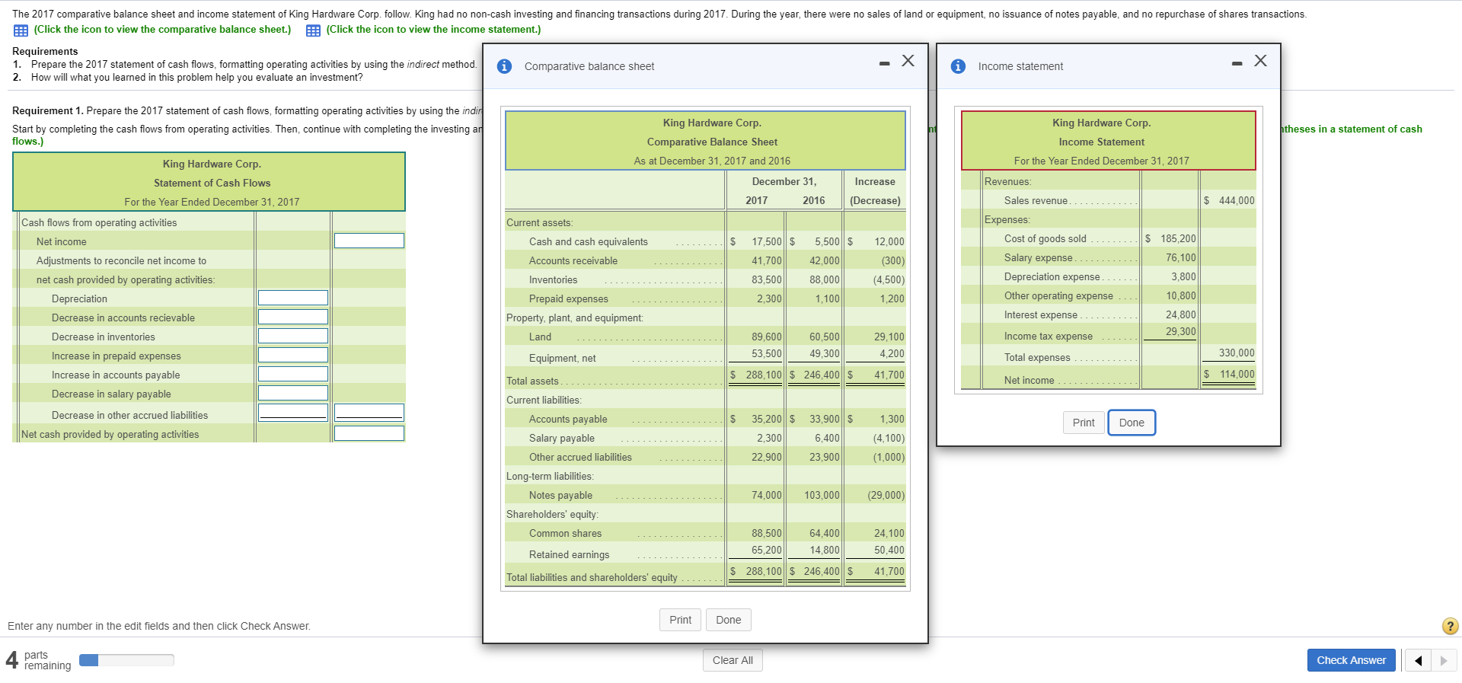Click the info icon beside Income statement

958,66
